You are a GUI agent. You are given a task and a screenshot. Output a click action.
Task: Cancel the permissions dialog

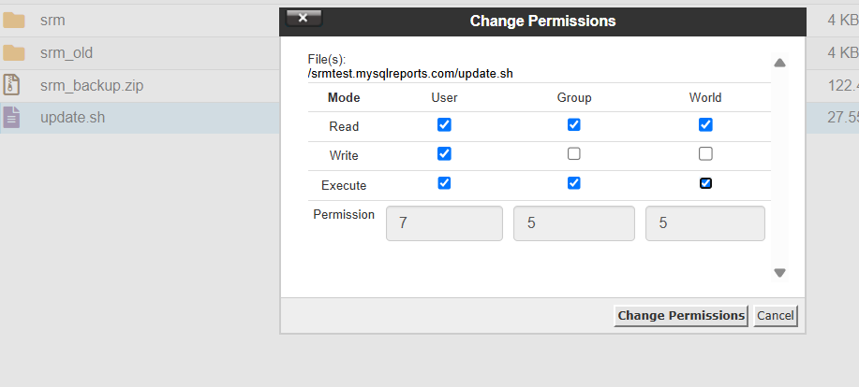point(776,316)
